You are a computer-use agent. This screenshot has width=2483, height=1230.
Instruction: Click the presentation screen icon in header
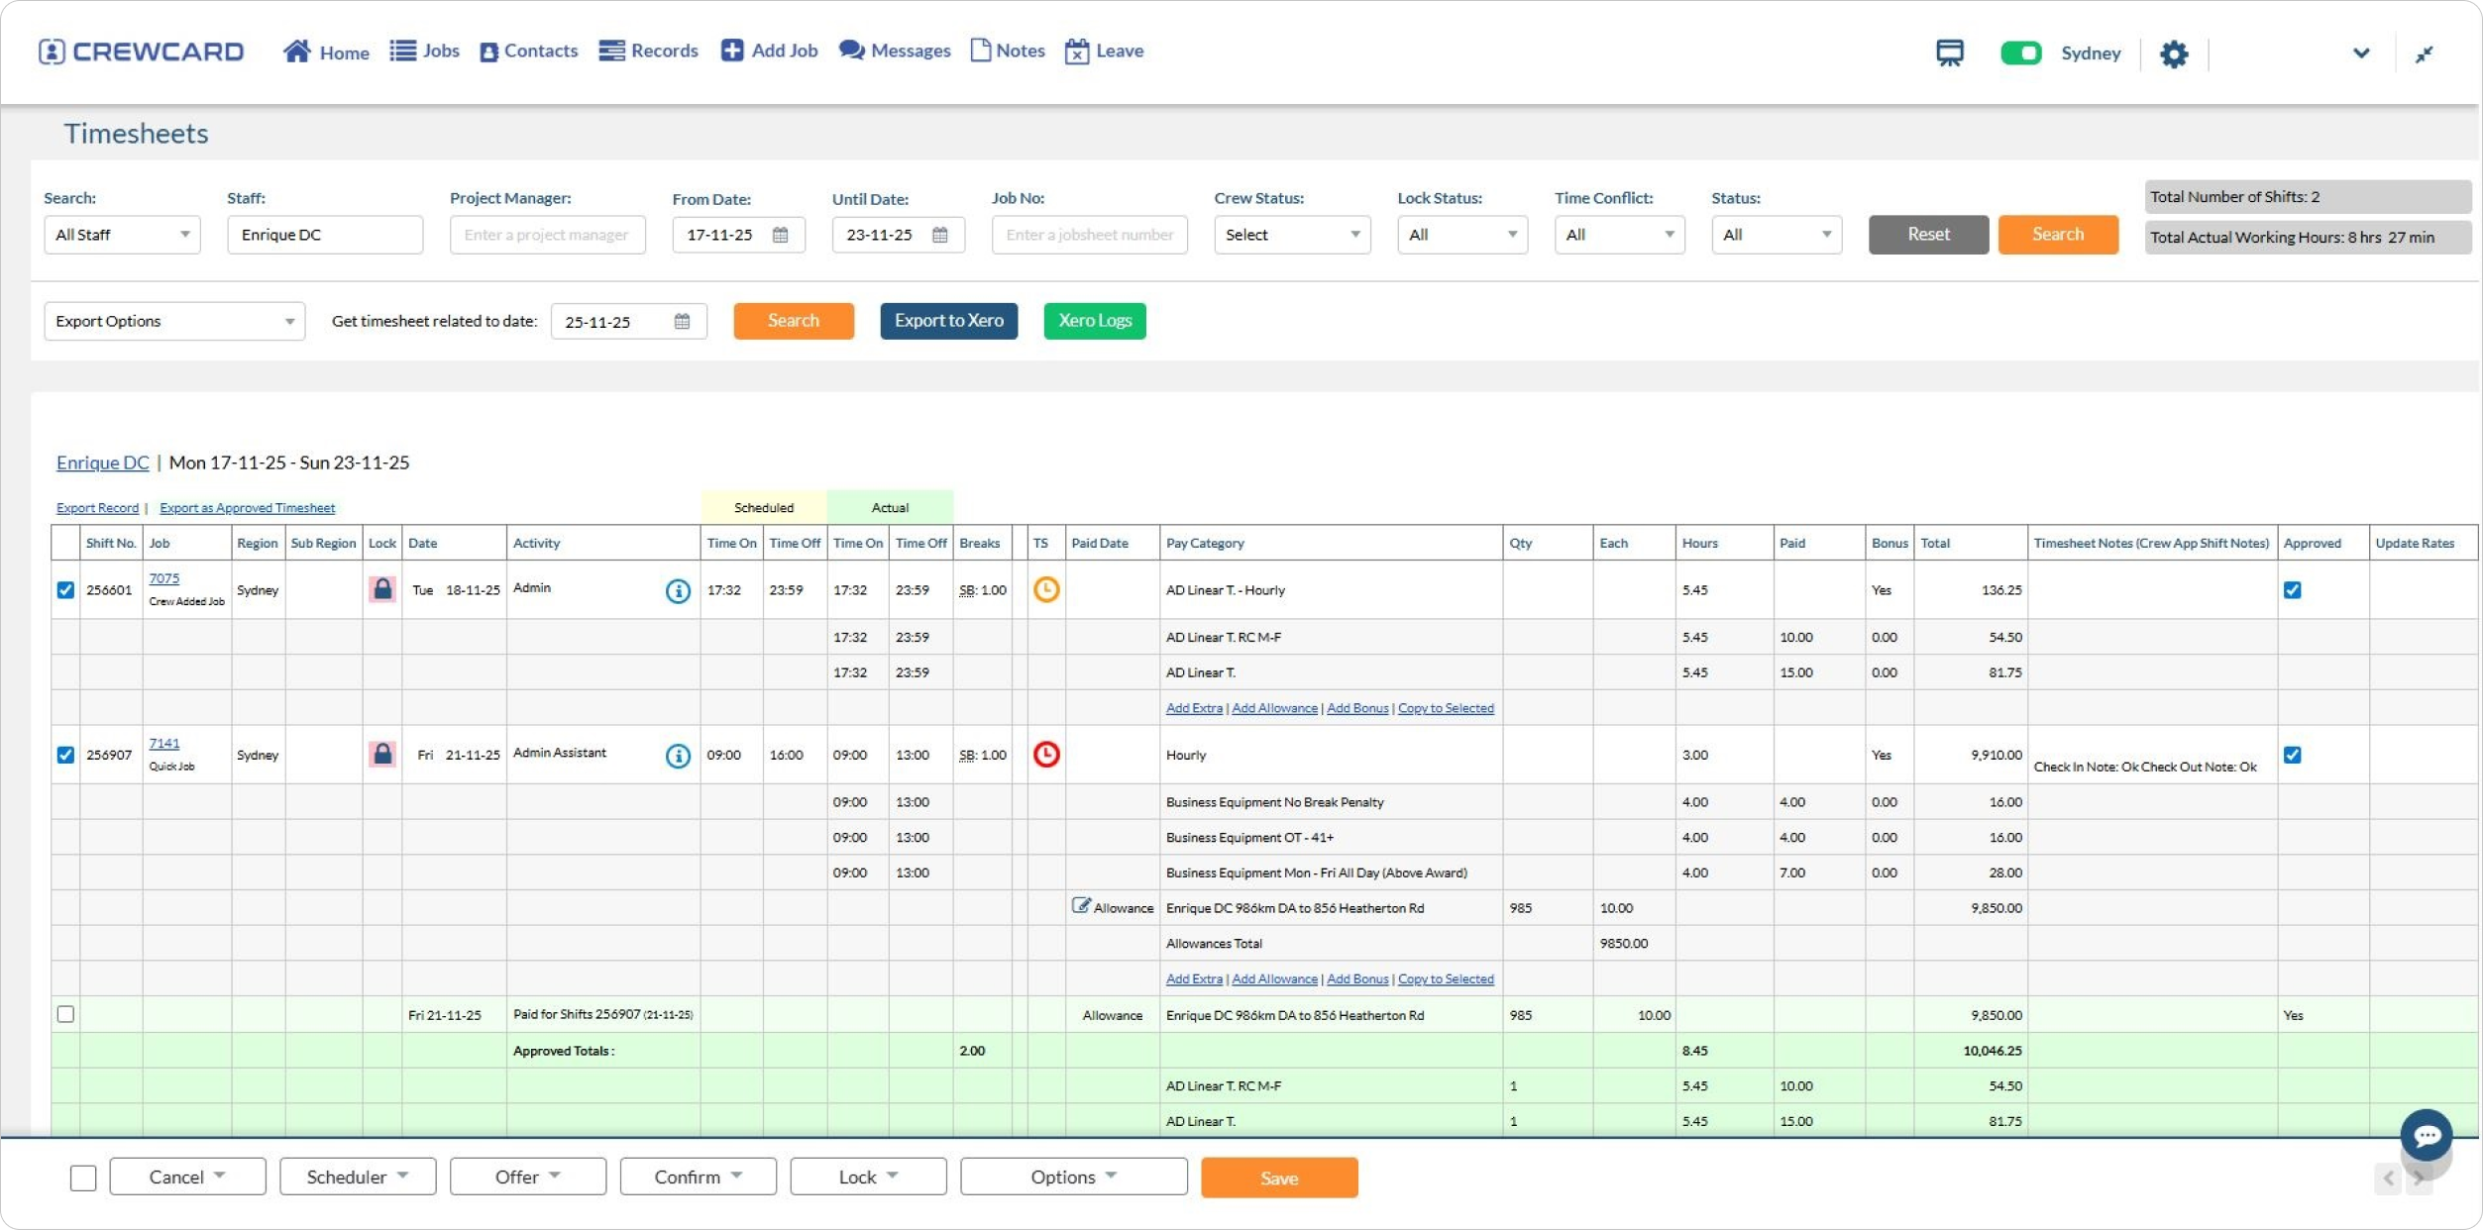[x=1949, y=53]
